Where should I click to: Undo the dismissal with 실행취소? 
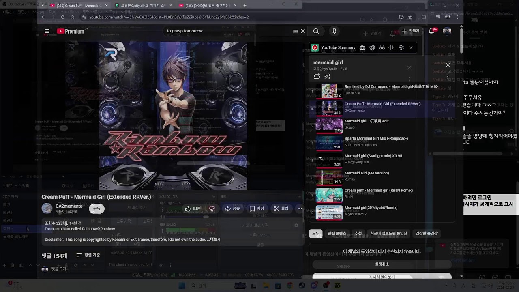tap(382, 264)
